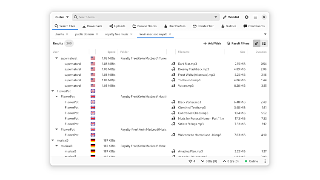This screenshot has width=320, height=180.
Task: Click the Wishlist pencil button
Action: click(231, 17)
